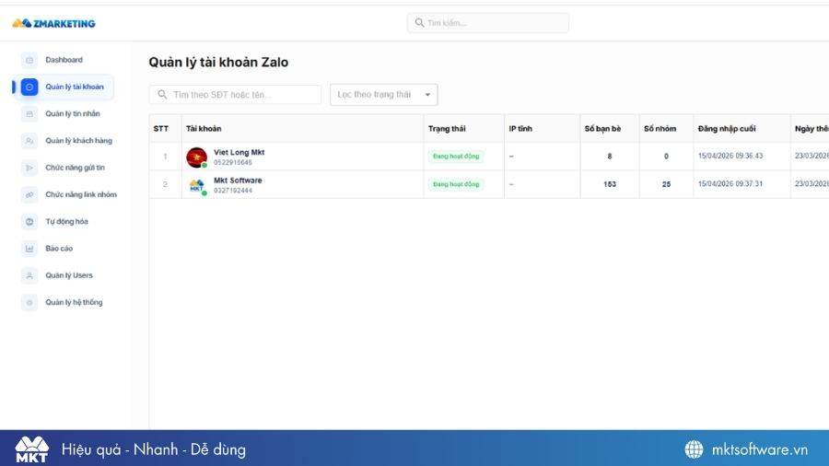Click the Quản lý Users icon
Image resolution: width=829 pixels, height=466 pixels.
click(x=29, y=275)
